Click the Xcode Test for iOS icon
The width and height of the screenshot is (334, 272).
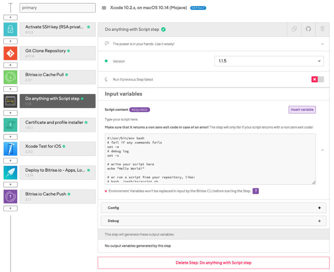coord(10,149)
